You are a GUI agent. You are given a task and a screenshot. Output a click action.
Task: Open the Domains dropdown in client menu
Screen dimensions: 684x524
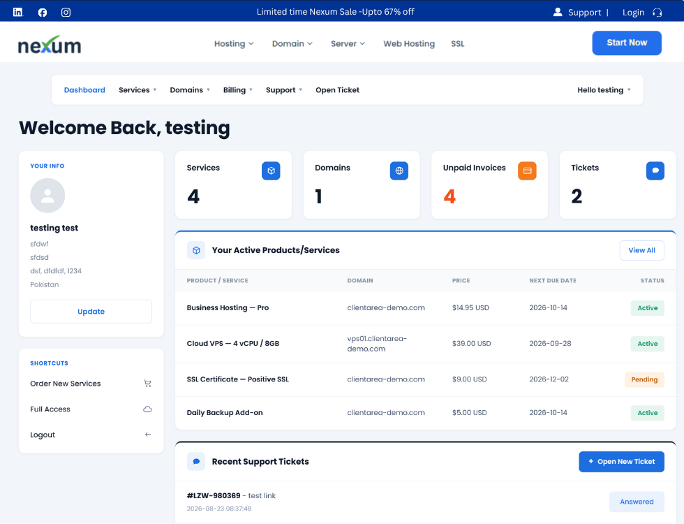(190, 90)
